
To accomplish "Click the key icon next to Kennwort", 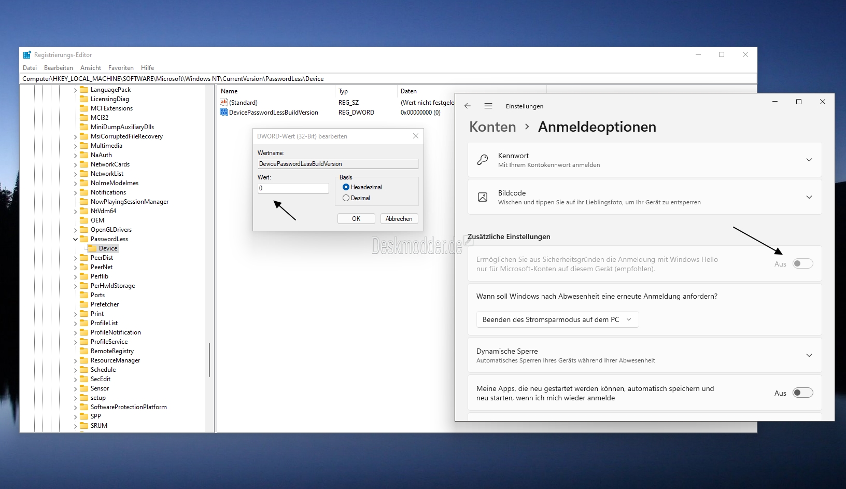I will (483, 160).
